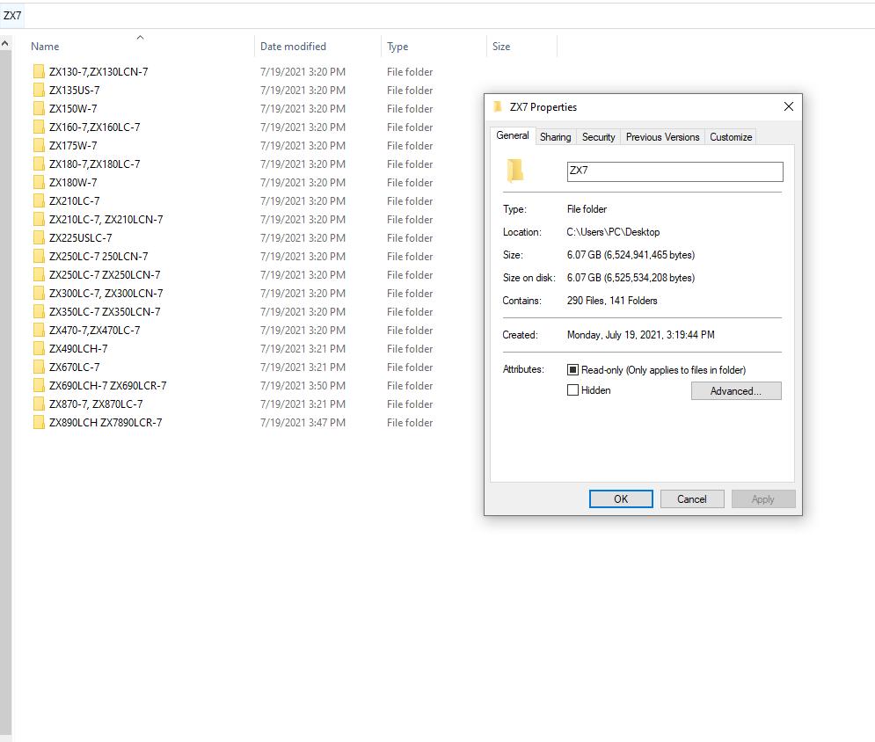
Task: Click the Apply button
Action: pos(762,498)
